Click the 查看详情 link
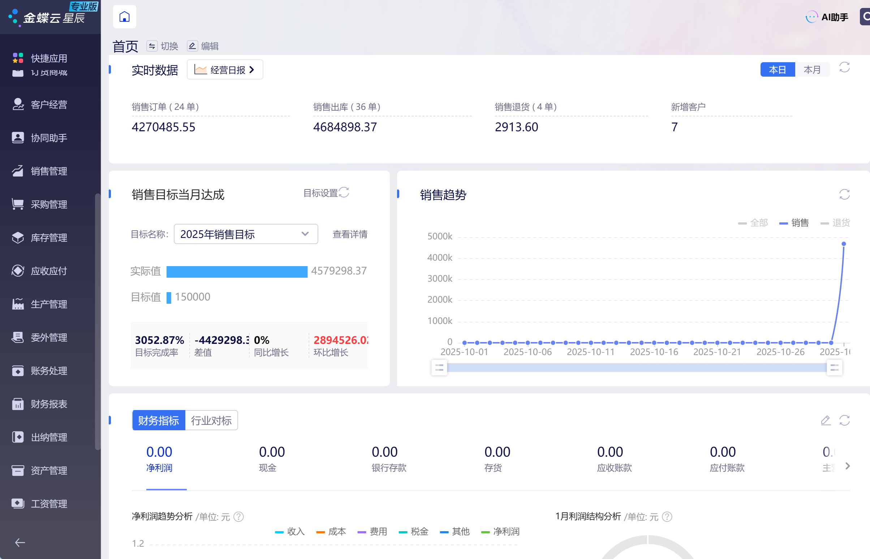The height and width of the screenshot is (559, 870). click(350, 234)
